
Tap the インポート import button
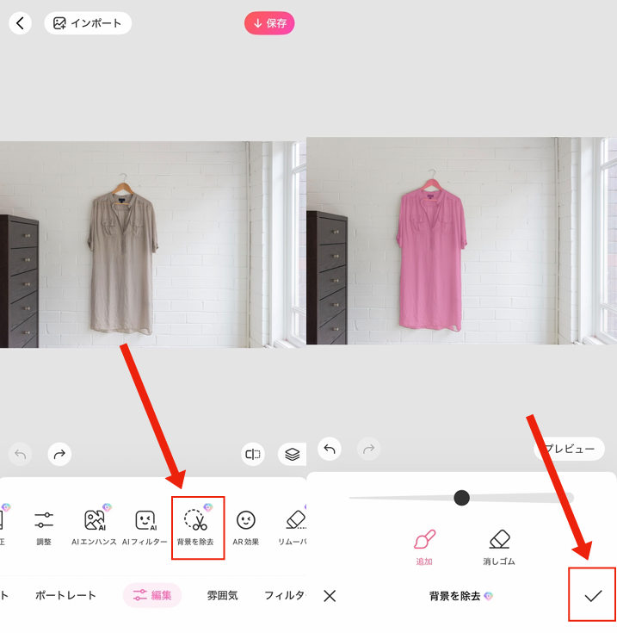click(88, 23)
